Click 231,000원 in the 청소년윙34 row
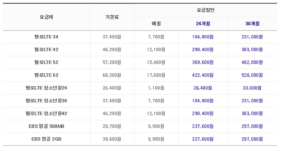 (x=252, y=101)
